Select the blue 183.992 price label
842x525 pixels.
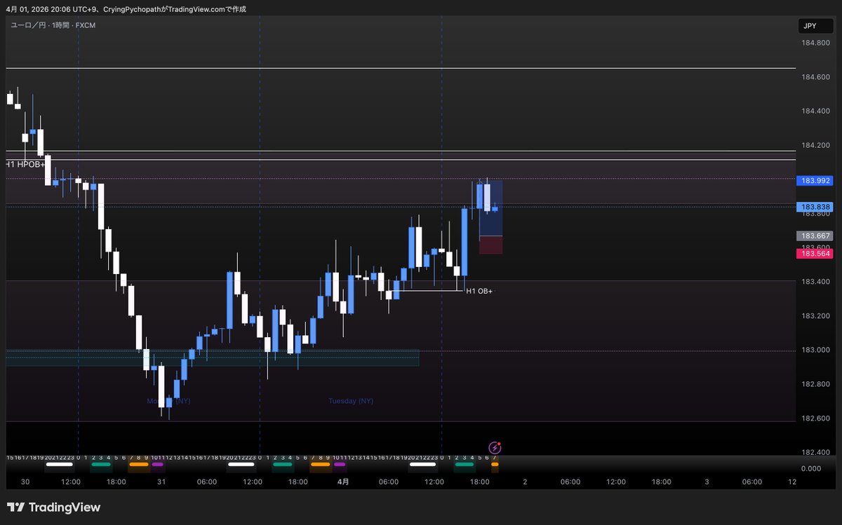point(814,180)
